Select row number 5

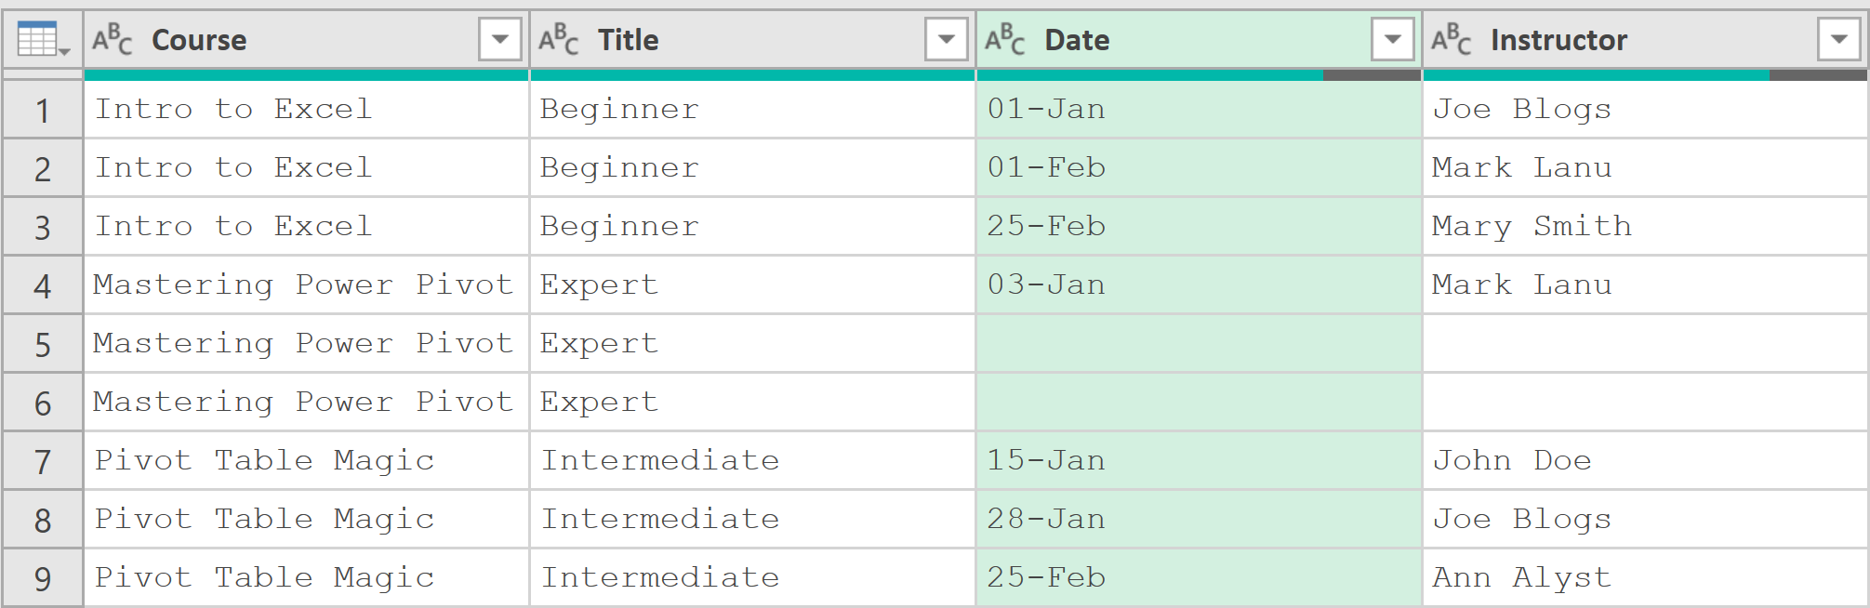(43, 345)
